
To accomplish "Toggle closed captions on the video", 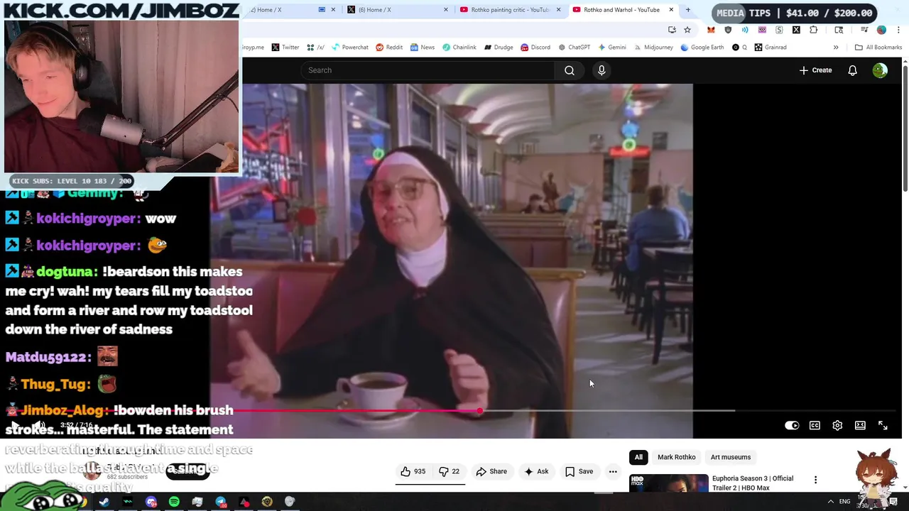I will point(815,425).
